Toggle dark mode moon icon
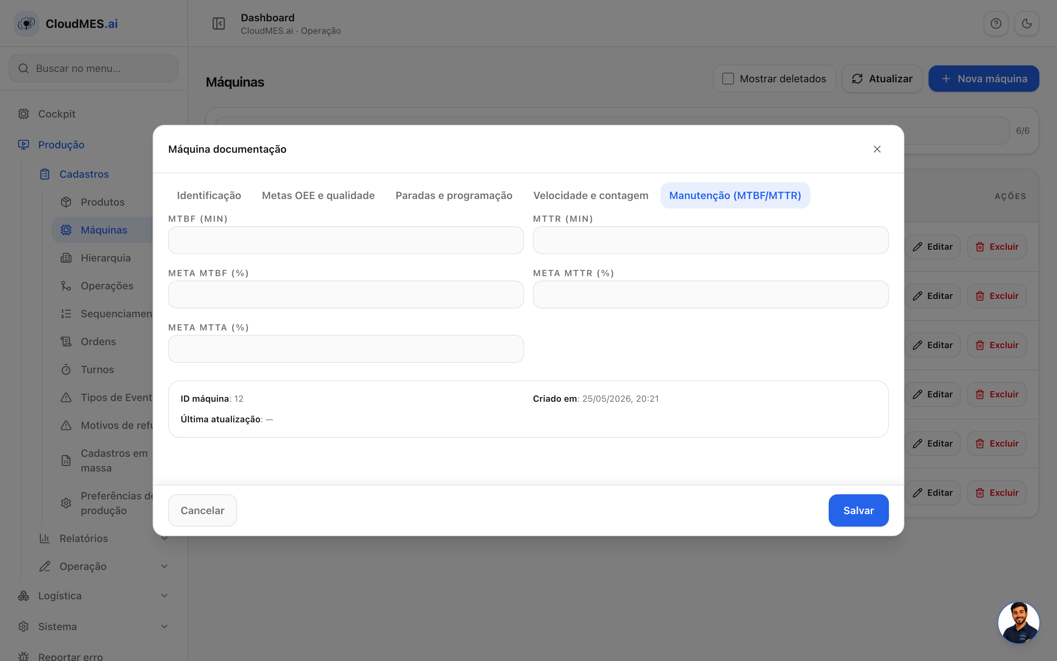This screenshot has width=1057, height=661. click(x=1027, y=24)
